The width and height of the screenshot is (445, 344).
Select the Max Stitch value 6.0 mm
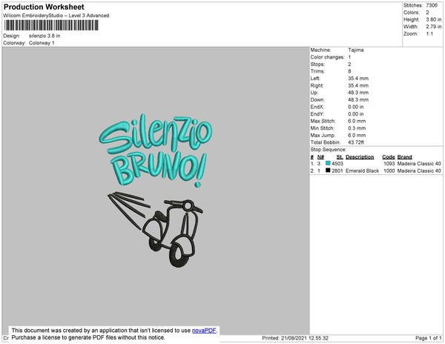(357, 121)
